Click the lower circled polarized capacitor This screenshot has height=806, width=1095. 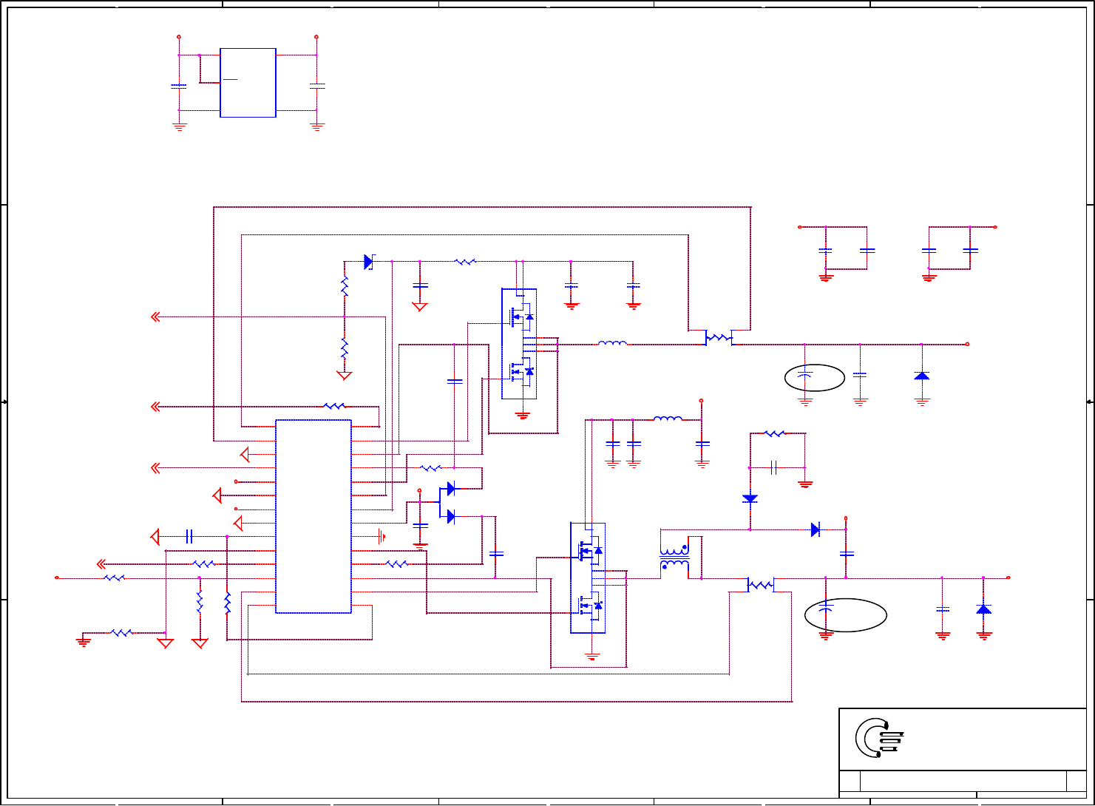click(847, 614)
